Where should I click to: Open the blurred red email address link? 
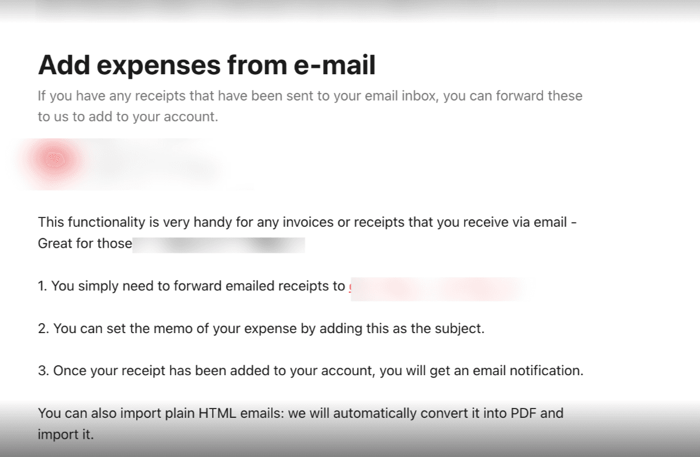point(438,287)
